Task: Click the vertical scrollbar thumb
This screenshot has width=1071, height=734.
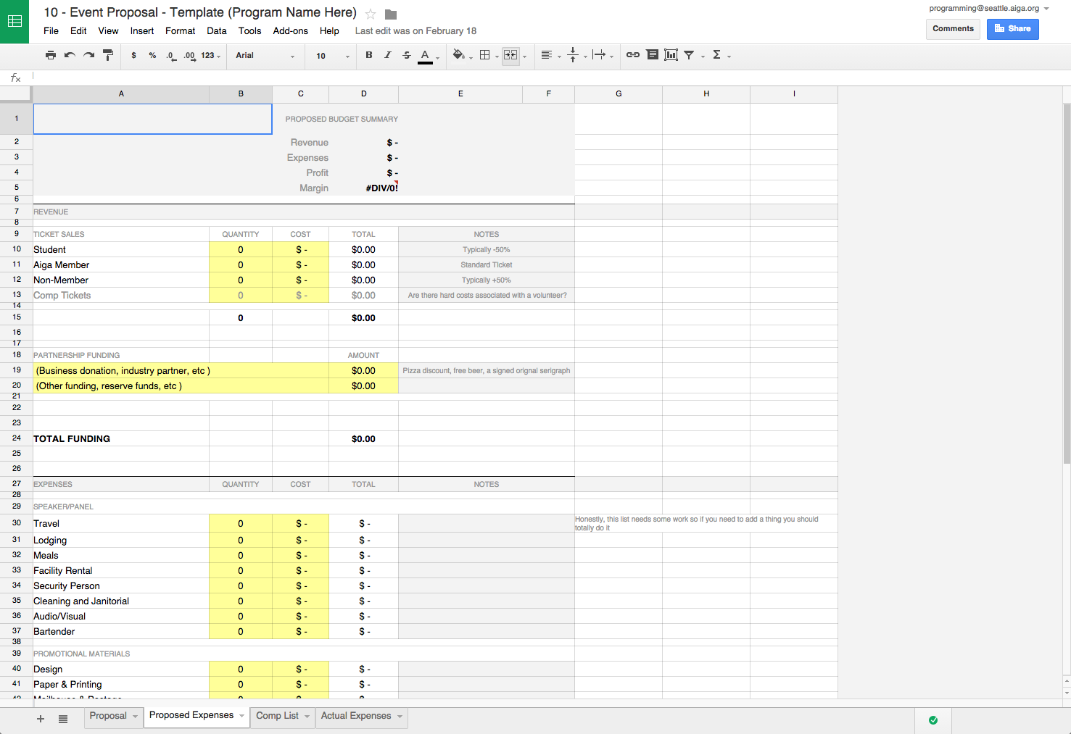Action: click(x=1067, y=283)
